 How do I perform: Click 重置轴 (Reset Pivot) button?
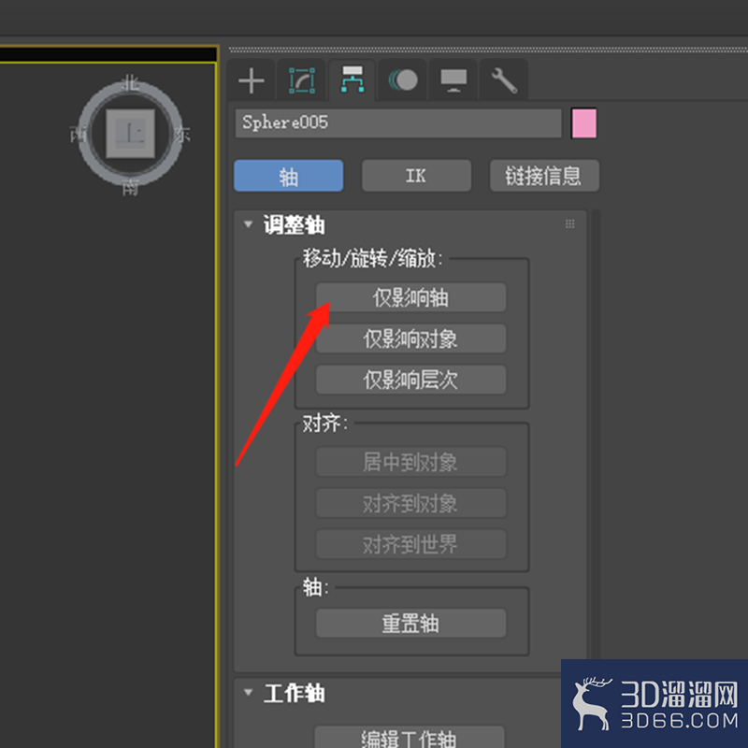pyautogui.click(x=410, y=623)
